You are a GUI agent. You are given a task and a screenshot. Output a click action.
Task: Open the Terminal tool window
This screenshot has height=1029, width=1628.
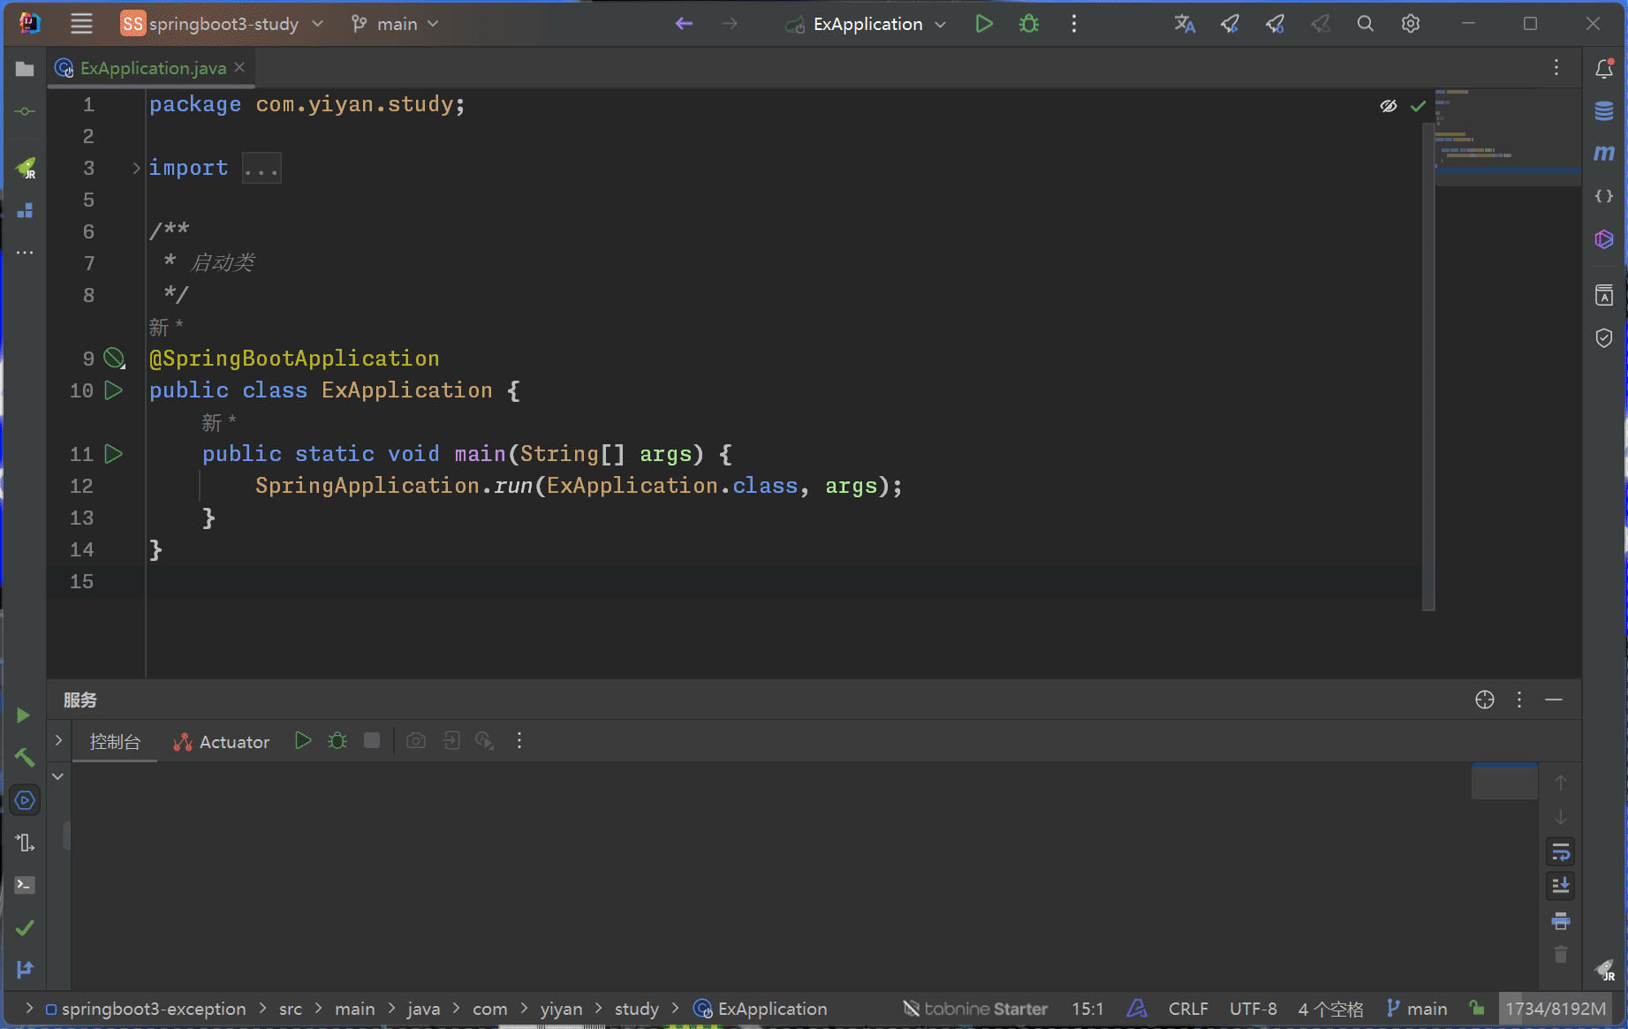(x=25, y=885)
